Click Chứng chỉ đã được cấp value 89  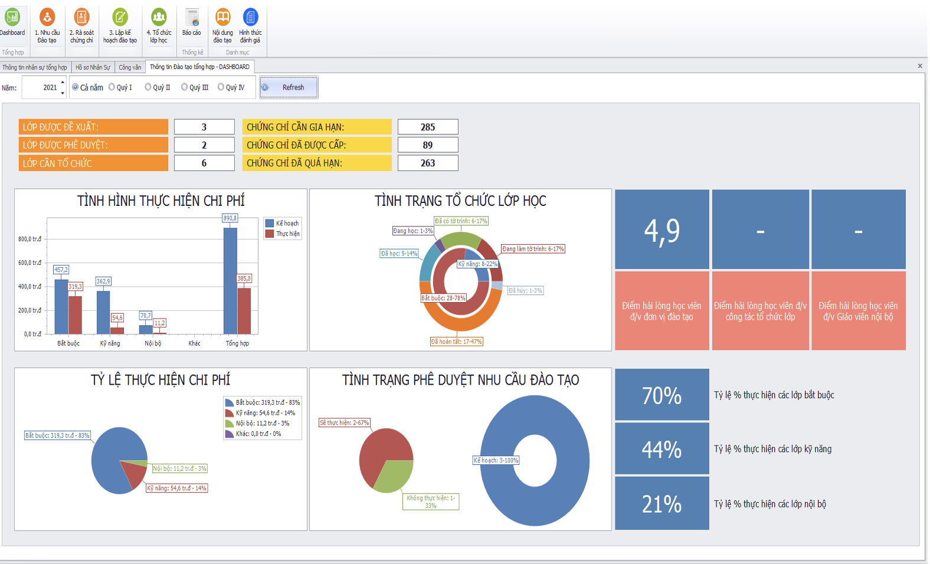tap(428, 145)
